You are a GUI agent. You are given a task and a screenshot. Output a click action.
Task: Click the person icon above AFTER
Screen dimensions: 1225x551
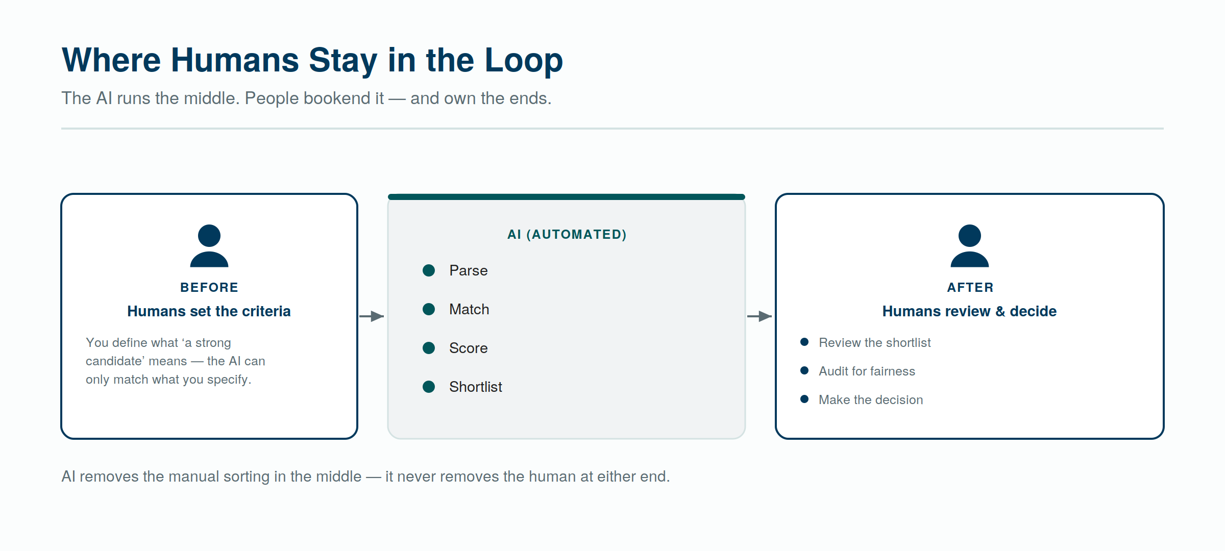tap(970, 246)
